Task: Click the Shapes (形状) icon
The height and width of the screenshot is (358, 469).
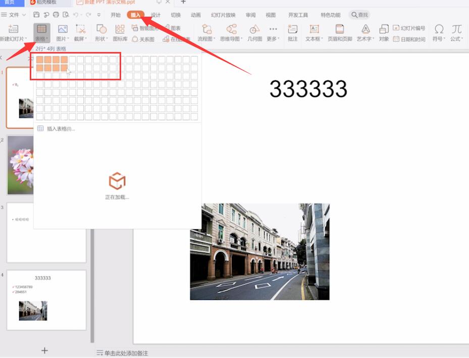Action: coord(101,29)
